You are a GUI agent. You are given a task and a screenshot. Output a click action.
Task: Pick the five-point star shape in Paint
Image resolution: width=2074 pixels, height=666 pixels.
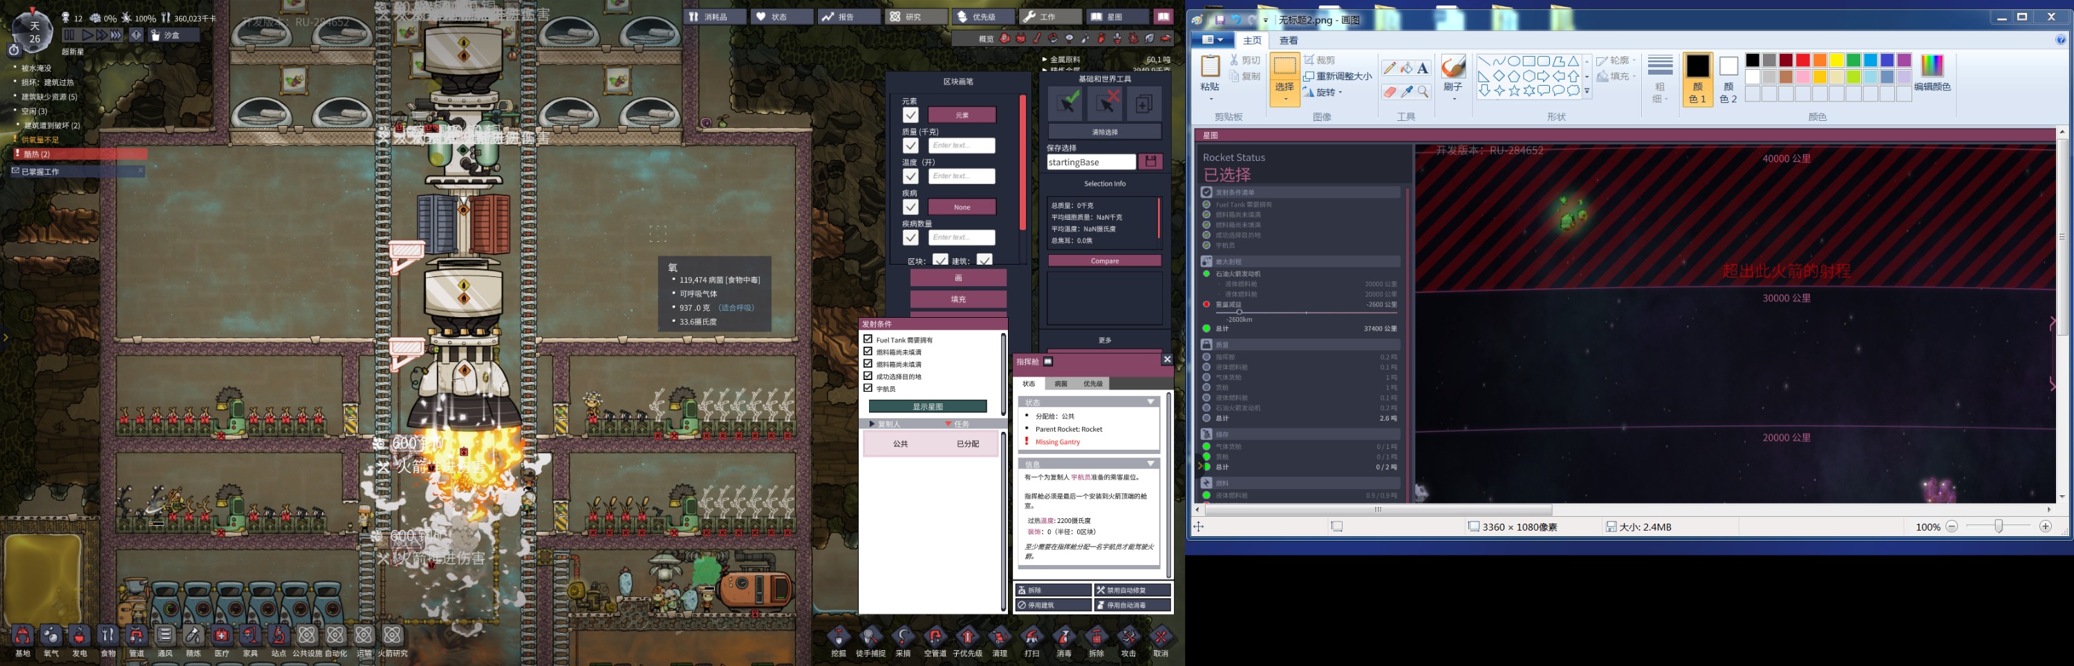pyautogui.click(x=1515, y=91)
